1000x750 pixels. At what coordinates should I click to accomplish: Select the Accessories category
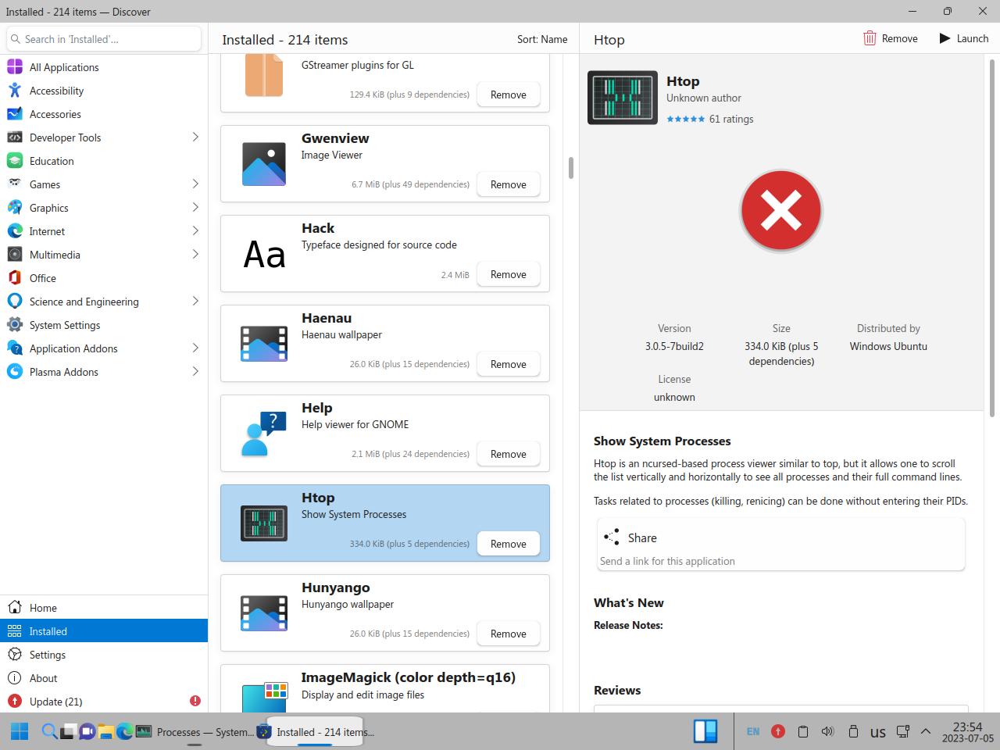click(x=104, y=114)
